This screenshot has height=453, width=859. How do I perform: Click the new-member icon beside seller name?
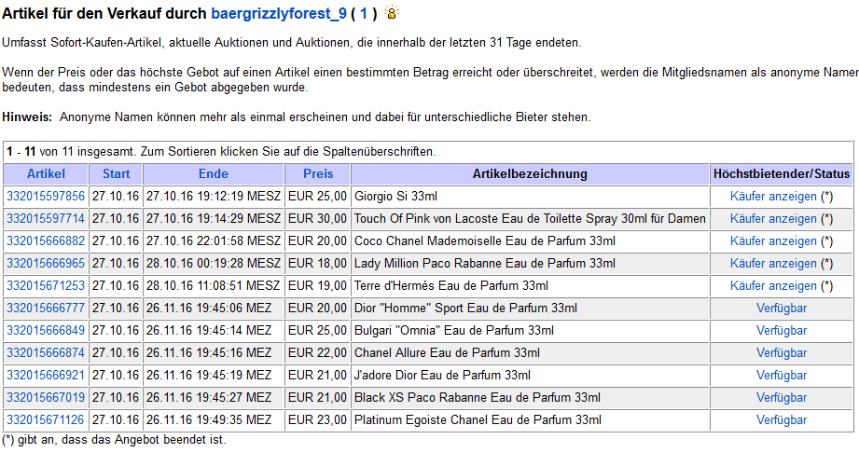coord(392,13)
